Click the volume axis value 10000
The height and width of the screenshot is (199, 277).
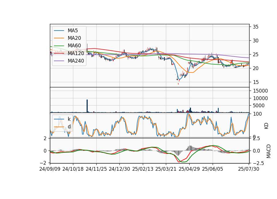click(x=260, y=98)
